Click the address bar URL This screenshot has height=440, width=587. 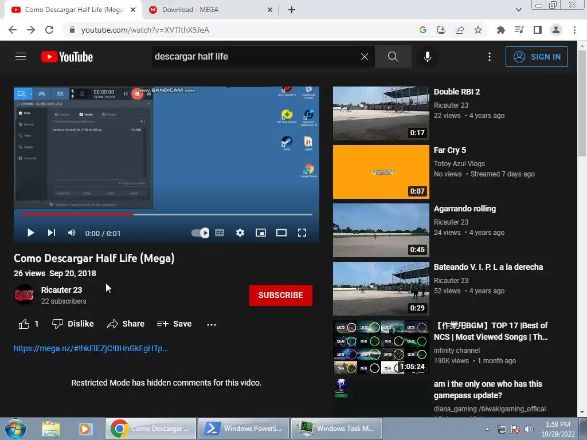point(145,30)
